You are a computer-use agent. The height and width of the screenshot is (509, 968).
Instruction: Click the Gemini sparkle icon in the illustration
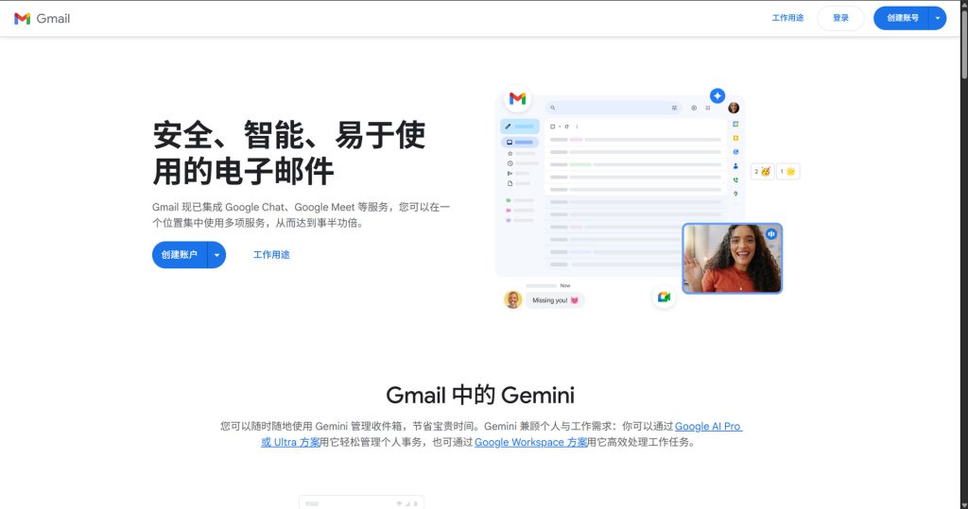(x=717, y=96)
